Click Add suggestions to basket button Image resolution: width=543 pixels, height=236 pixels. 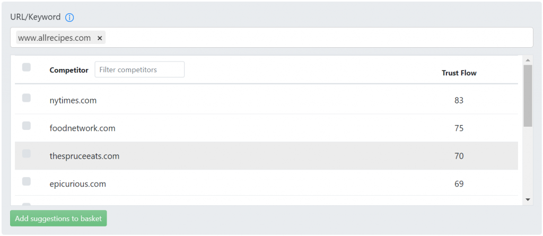point(58,218)
